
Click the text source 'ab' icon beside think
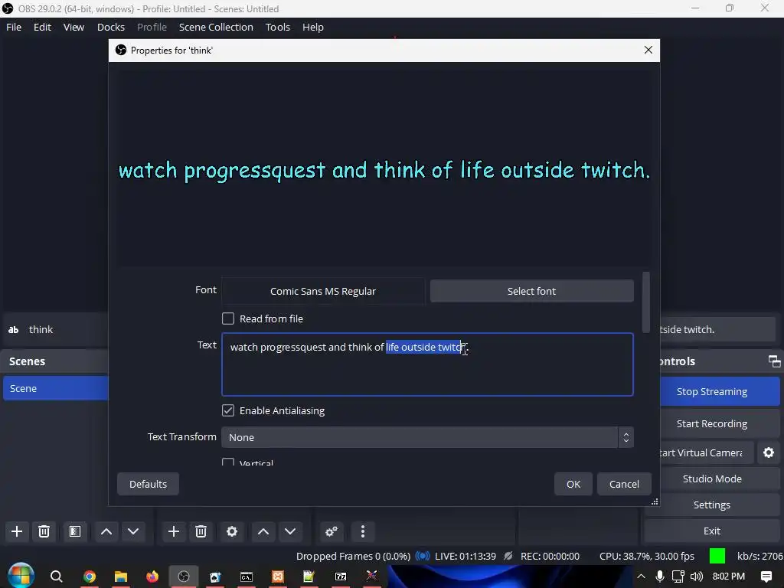(14, 329)
